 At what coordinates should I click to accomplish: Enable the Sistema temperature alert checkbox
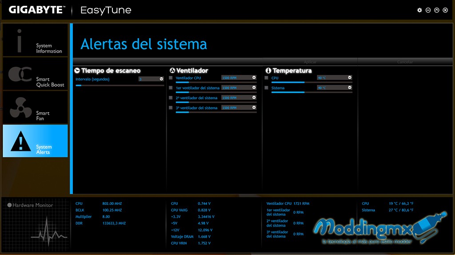click(267, 87)
